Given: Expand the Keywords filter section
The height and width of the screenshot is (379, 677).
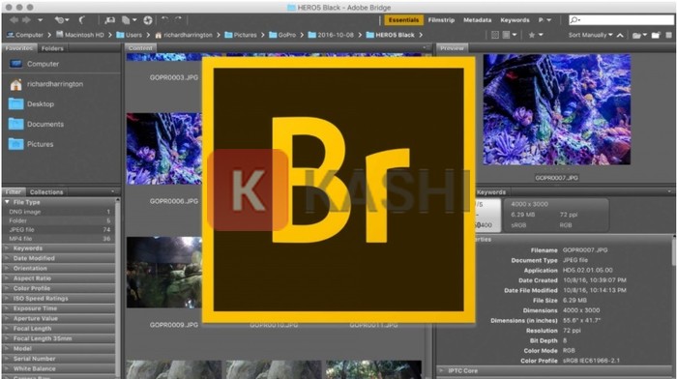Looking at the screenshot, I should click(x=59, y=248).
